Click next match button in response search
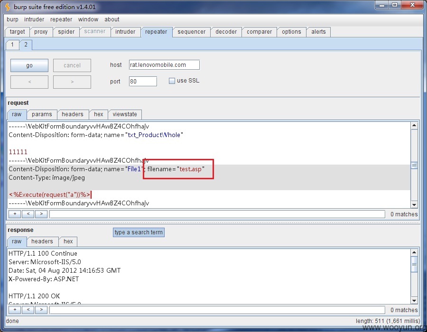This screenshot has width=427, height=332. pyautogui.click(x=41, y=310)
